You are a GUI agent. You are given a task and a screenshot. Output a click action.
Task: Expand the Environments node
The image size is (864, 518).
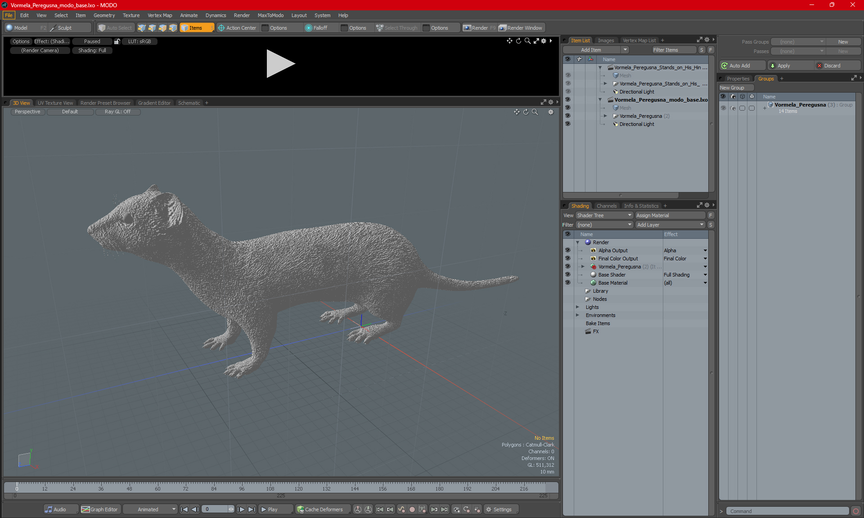[577, 315]
